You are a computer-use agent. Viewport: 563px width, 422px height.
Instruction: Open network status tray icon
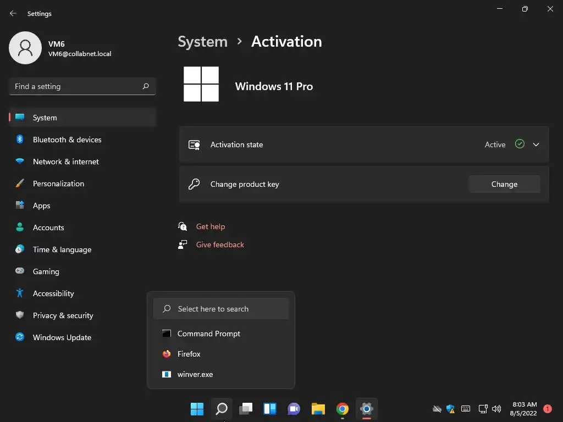[483, 409]
